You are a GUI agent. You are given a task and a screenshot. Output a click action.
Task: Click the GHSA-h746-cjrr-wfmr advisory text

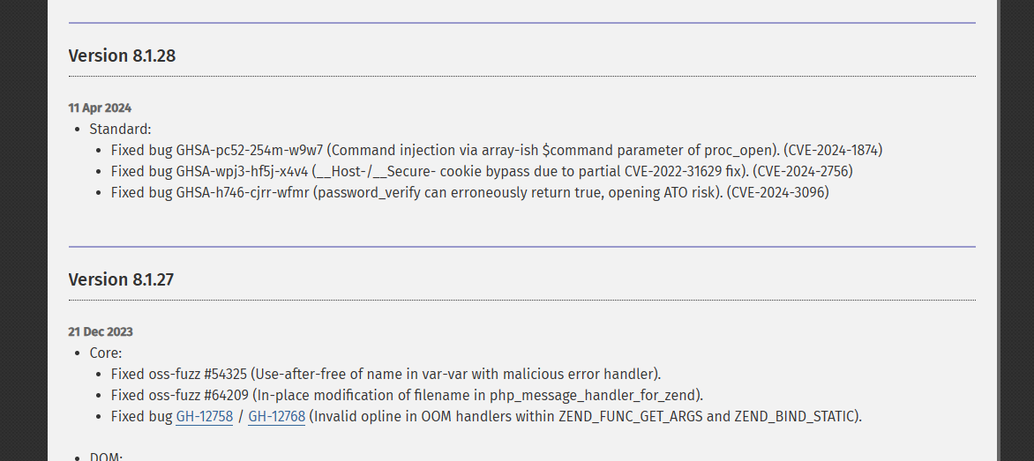tap(243, 192)
